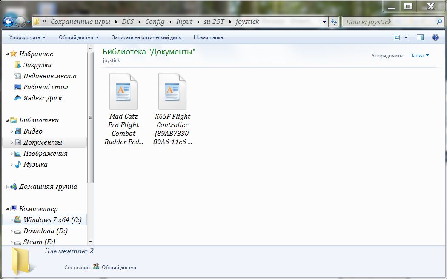This screenshot has height=279, width=447.
Task: Open address bar history dropdown arrow
Action: click(324, 22)
